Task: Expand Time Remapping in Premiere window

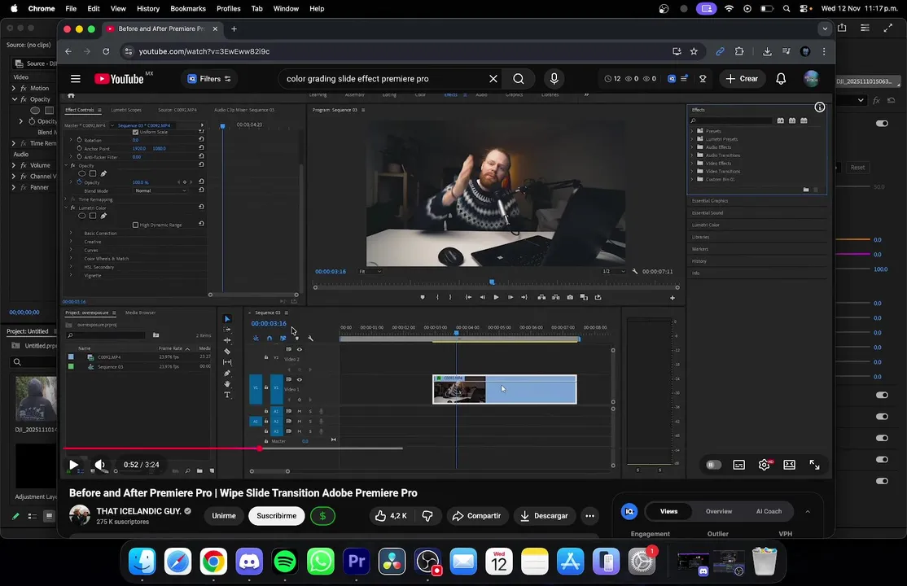Action: [x=13, y=143]
